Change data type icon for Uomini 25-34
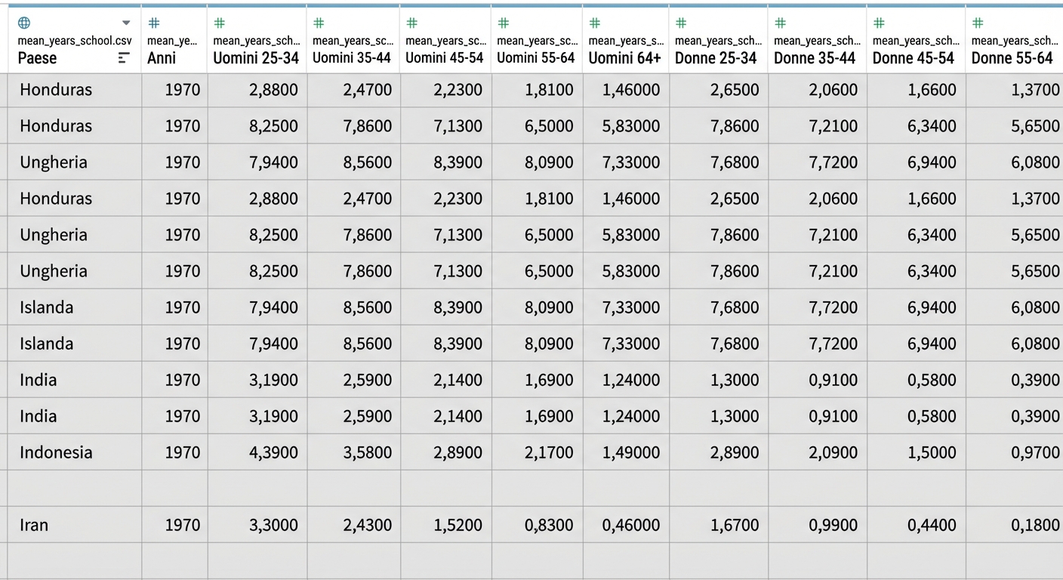Viewport: 1063px width, 580px height. 220,23
